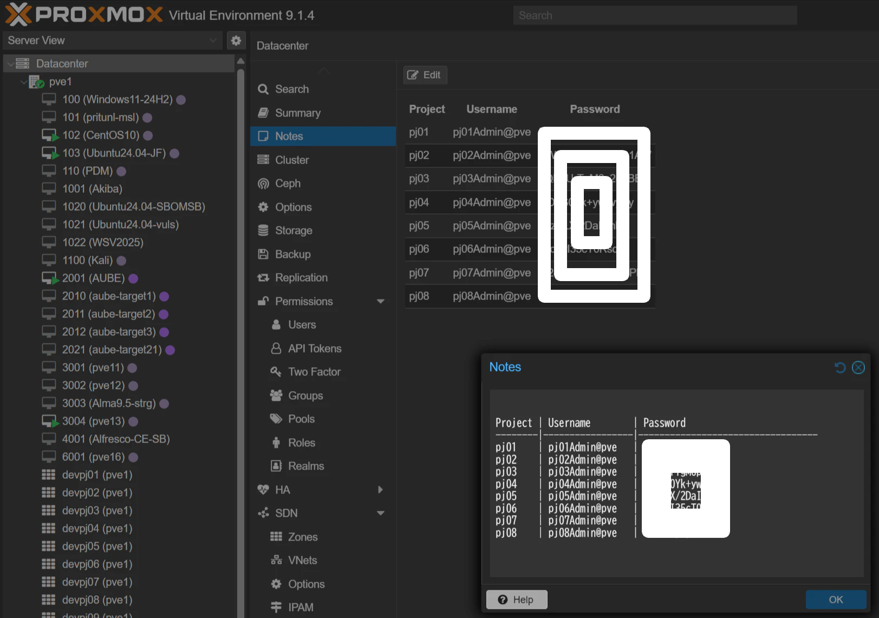Open API Tokens via its icon
879x618 pixels.
click(x=276, y=348)
